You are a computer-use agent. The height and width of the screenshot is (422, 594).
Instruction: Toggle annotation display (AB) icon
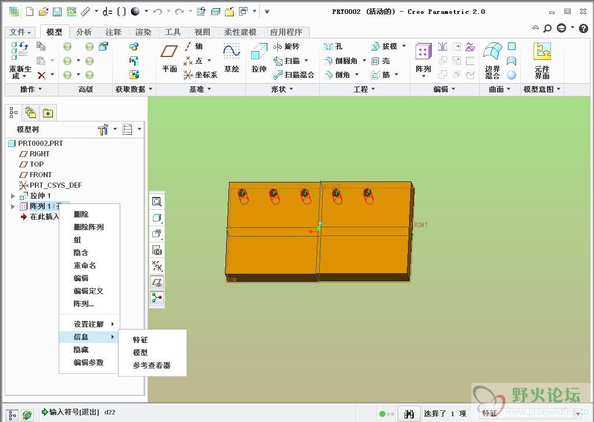point(157,233)
